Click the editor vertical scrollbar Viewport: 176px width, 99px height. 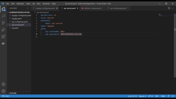[x=175, y=45]
